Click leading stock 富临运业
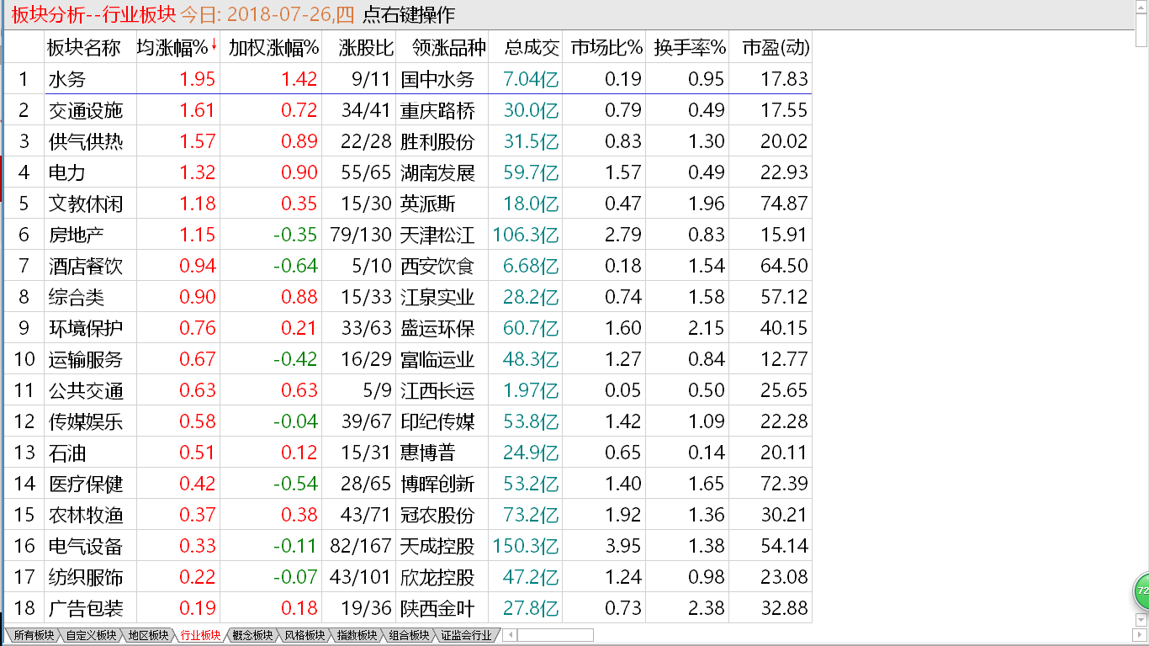Viewport: 1149px width, 646px height. click(437, 359)
